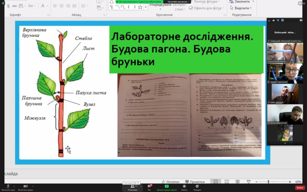Open Convert to SmartArt dropdown
This screenshot has width=307, height=192.
coord(100,8)
